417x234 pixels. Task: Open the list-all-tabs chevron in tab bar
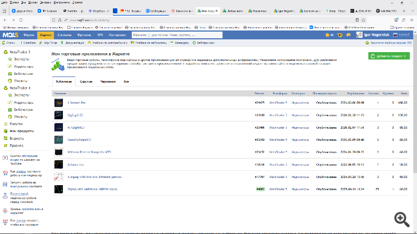point(413,11)
